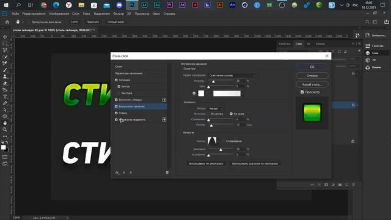
Task: Select the Ellipse shape tool
Action: 5,116
